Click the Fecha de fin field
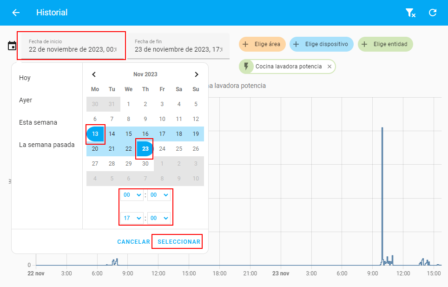The image size is (448, 287). click(x=179, y=46)
